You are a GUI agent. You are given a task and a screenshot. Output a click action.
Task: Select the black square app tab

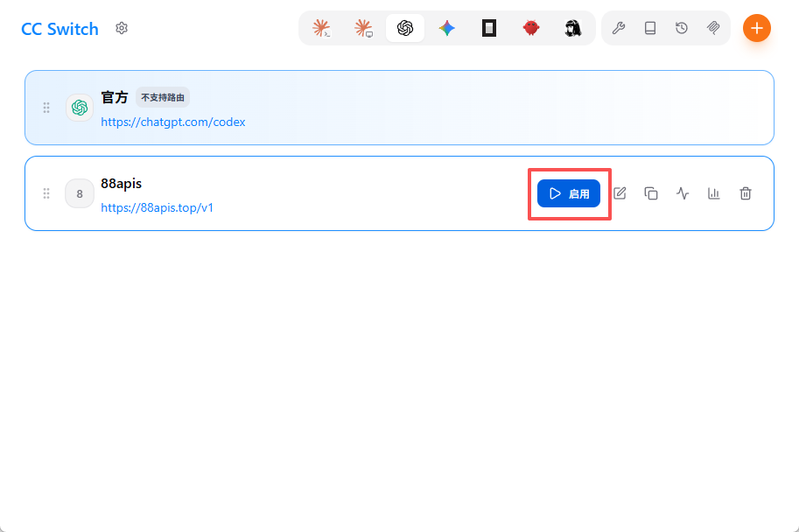pos(489,28)
